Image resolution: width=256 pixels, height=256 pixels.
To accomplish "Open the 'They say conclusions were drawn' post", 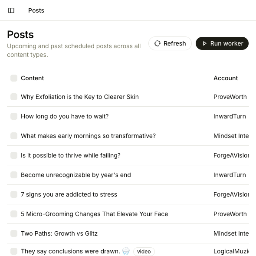I will pos(70,251).
